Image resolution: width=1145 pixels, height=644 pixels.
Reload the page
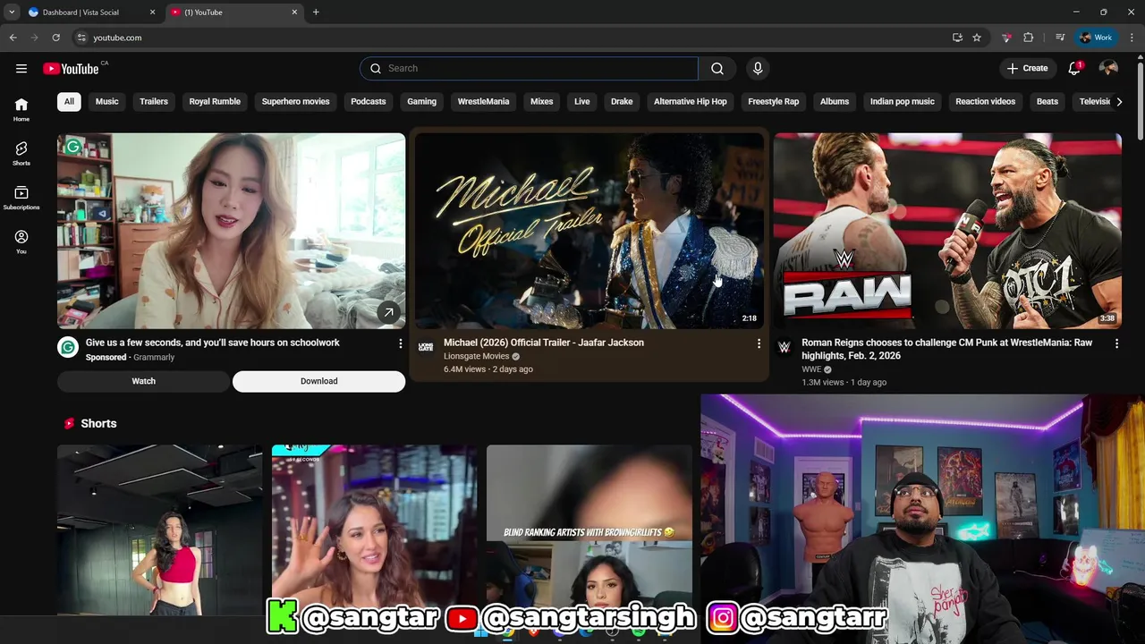tap(55, 38)
